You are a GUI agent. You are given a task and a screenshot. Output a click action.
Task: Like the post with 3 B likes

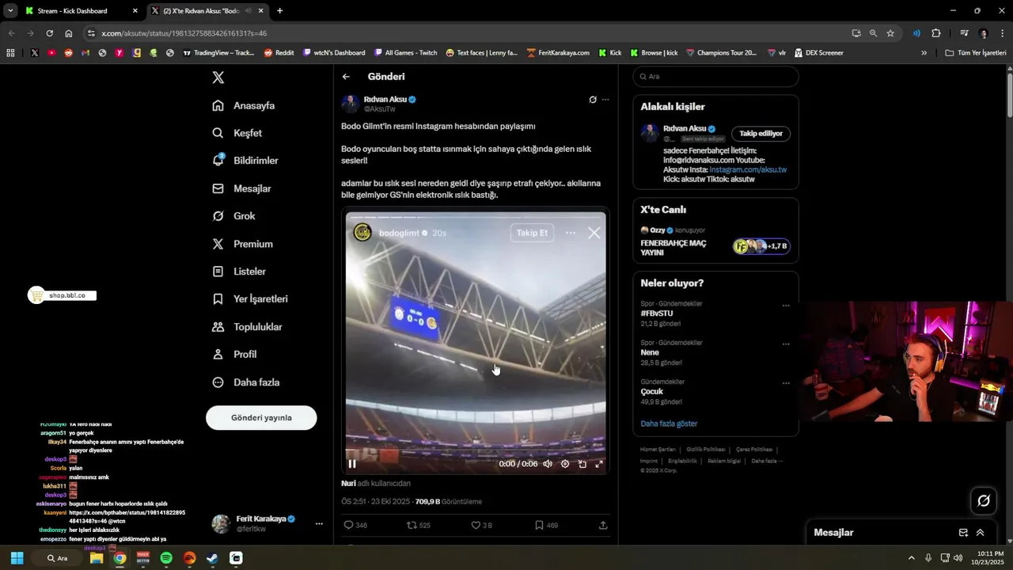pos(481,525)
